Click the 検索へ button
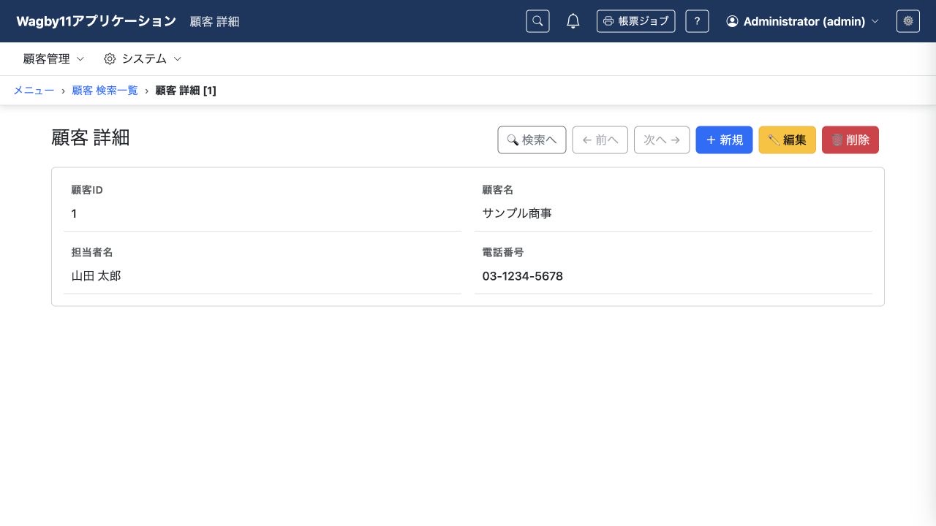This screenshot has height=526, width=936. (532, 140)
